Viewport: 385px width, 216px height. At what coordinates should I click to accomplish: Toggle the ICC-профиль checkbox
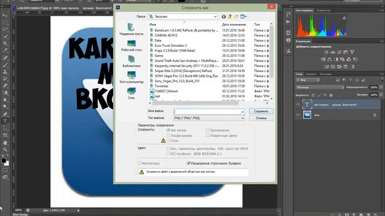click(x=168, y=154)
